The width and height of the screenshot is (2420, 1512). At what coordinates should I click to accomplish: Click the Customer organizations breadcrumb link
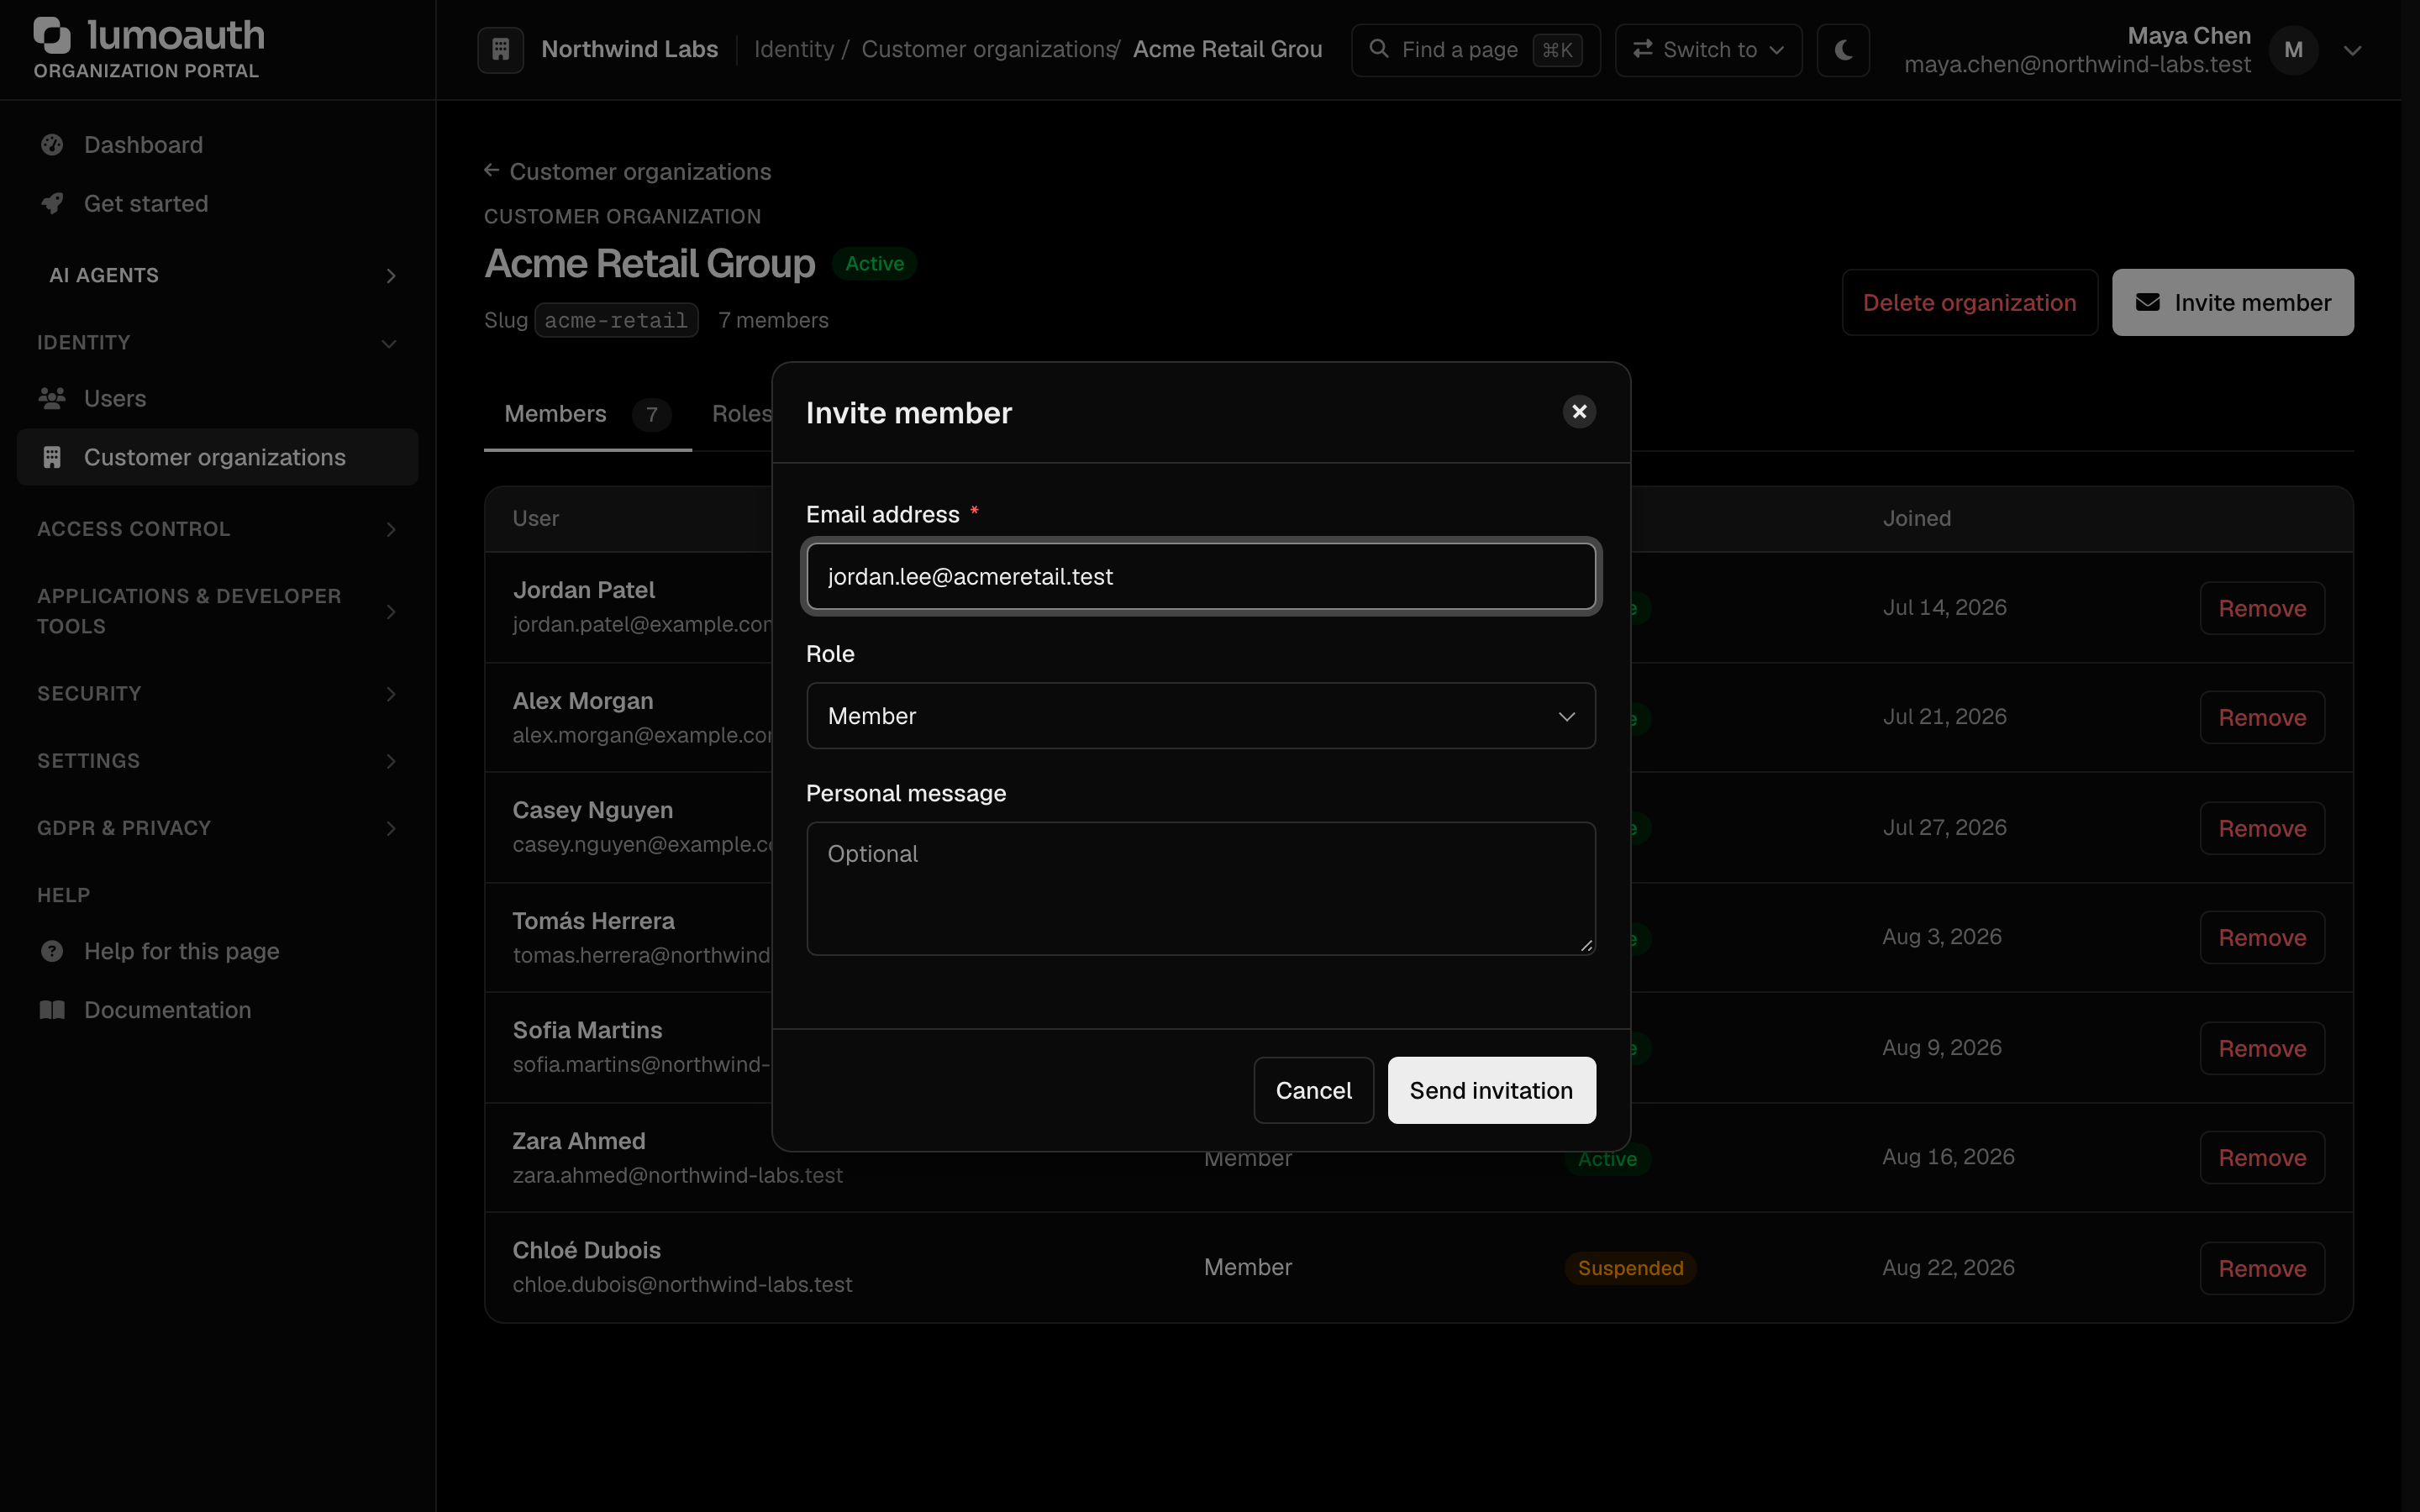988,49
